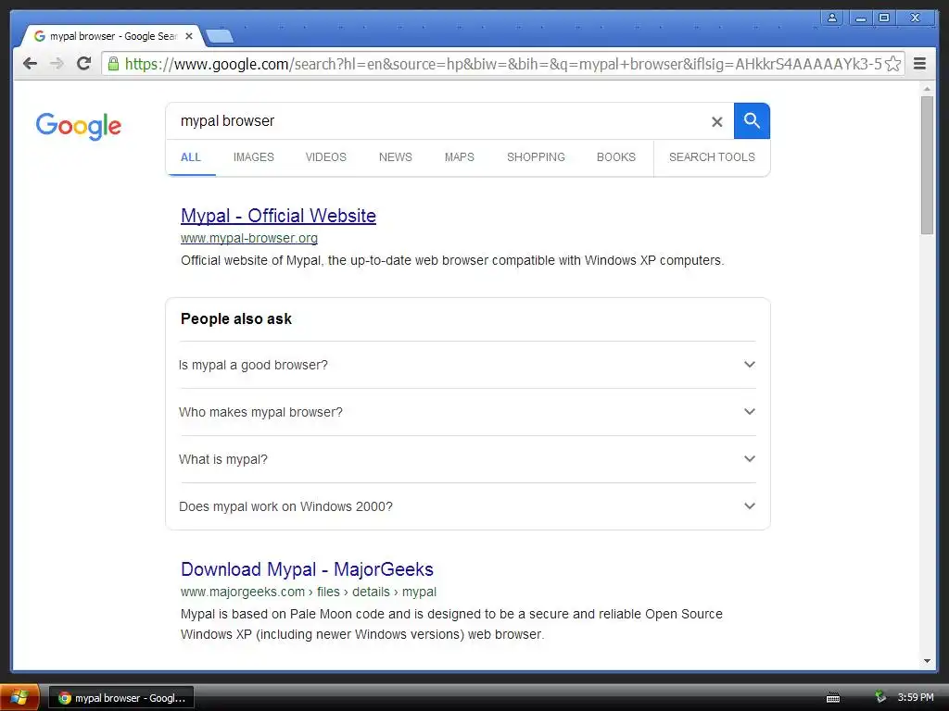The height and width of the screenshot is (711, 949).
Task: Click the majorgeeks.com breadcrumb URL
Action: pyautogui.click(x=308, y=592)
